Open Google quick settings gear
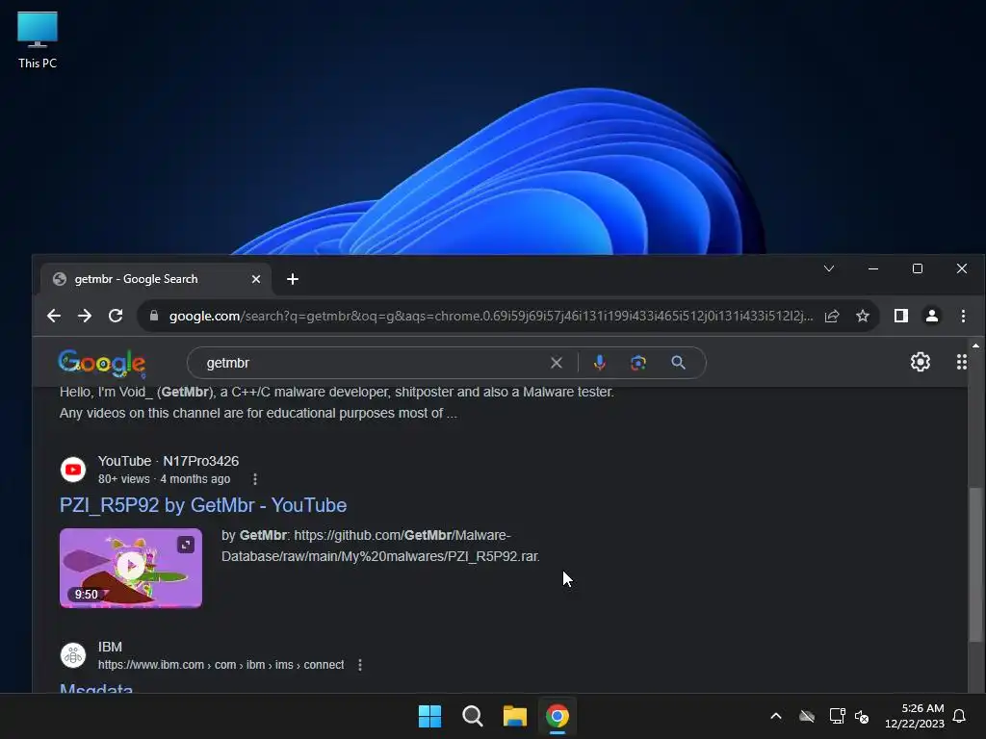Viewport: 986px width, 739px height. pos(920,362)
